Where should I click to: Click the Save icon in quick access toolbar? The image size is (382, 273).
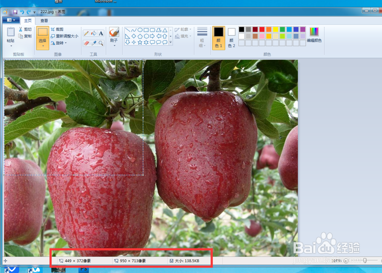(15, 12)
